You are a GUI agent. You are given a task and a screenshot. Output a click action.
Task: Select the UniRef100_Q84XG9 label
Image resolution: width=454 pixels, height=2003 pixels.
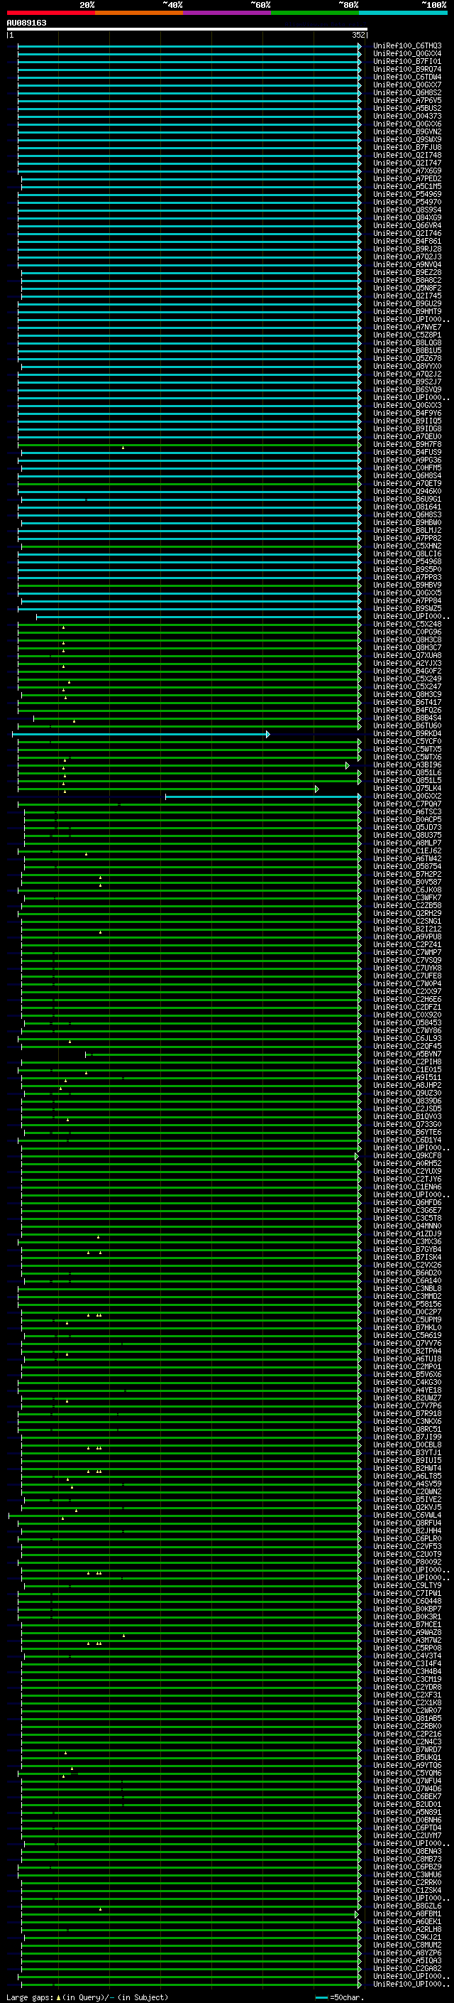coord(407,217)
